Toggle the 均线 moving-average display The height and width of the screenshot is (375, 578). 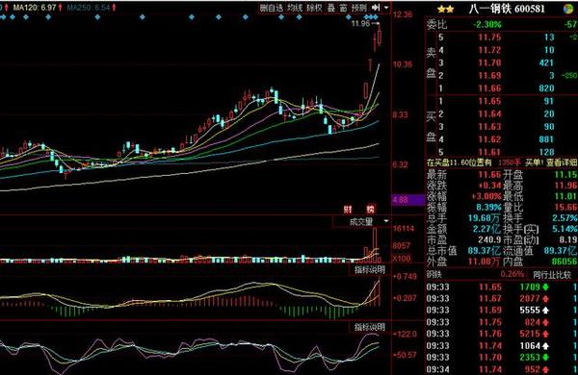click(x=295, y=8)
